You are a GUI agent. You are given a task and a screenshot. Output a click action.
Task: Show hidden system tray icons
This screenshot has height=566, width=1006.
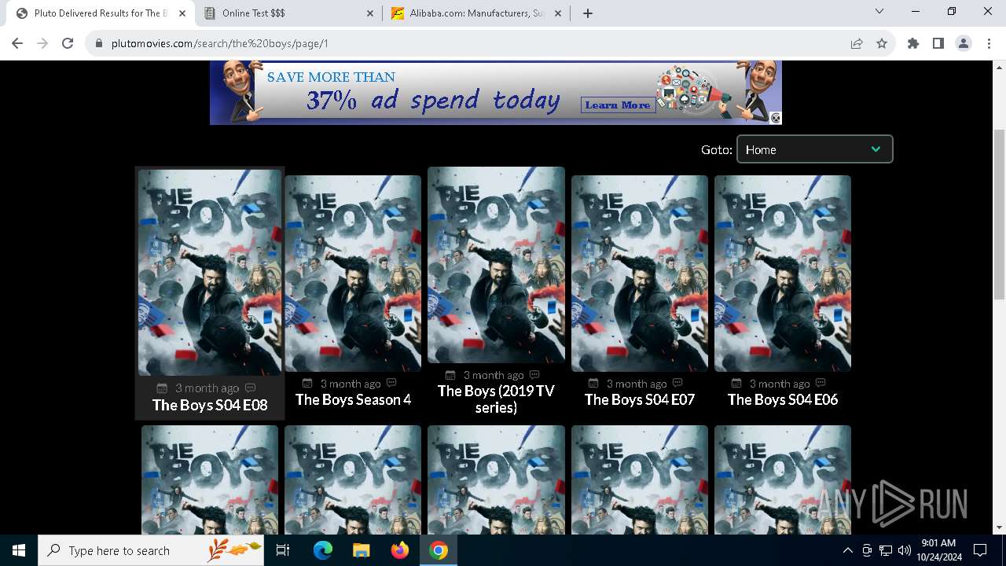point(847,550)
